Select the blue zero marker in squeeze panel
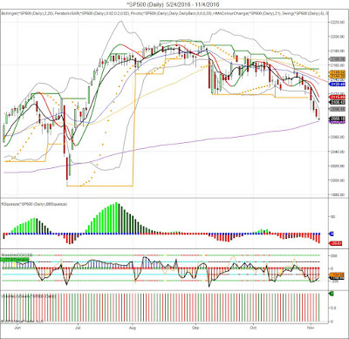The width and height of the screenshot is (349, 339). [332, 234]
